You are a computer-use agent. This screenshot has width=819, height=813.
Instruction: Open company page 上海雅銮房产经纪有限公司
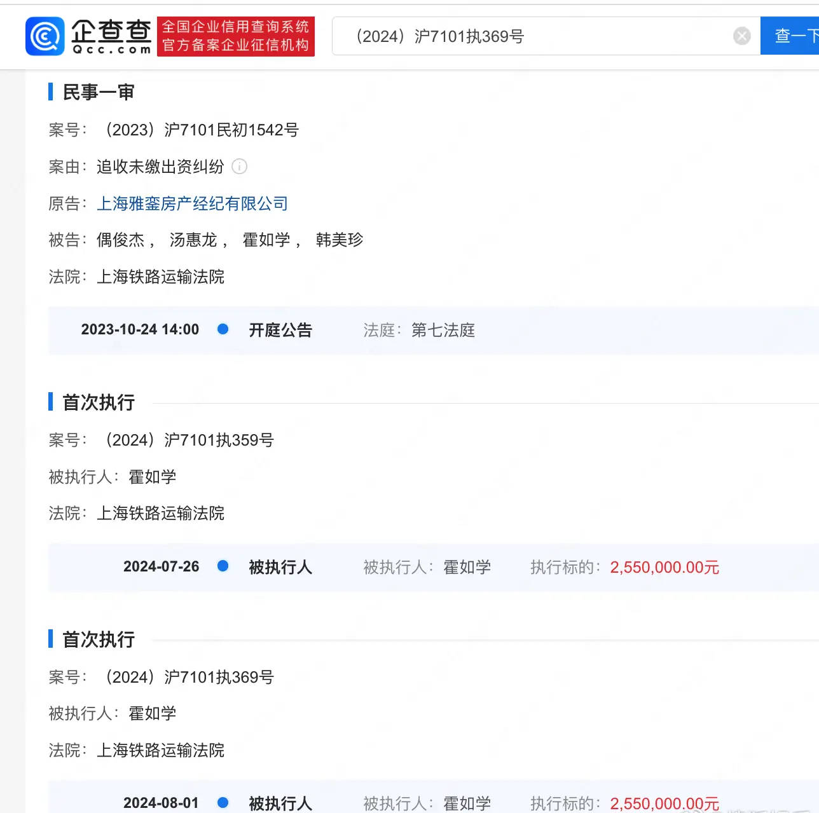click(x=193, y=203)
